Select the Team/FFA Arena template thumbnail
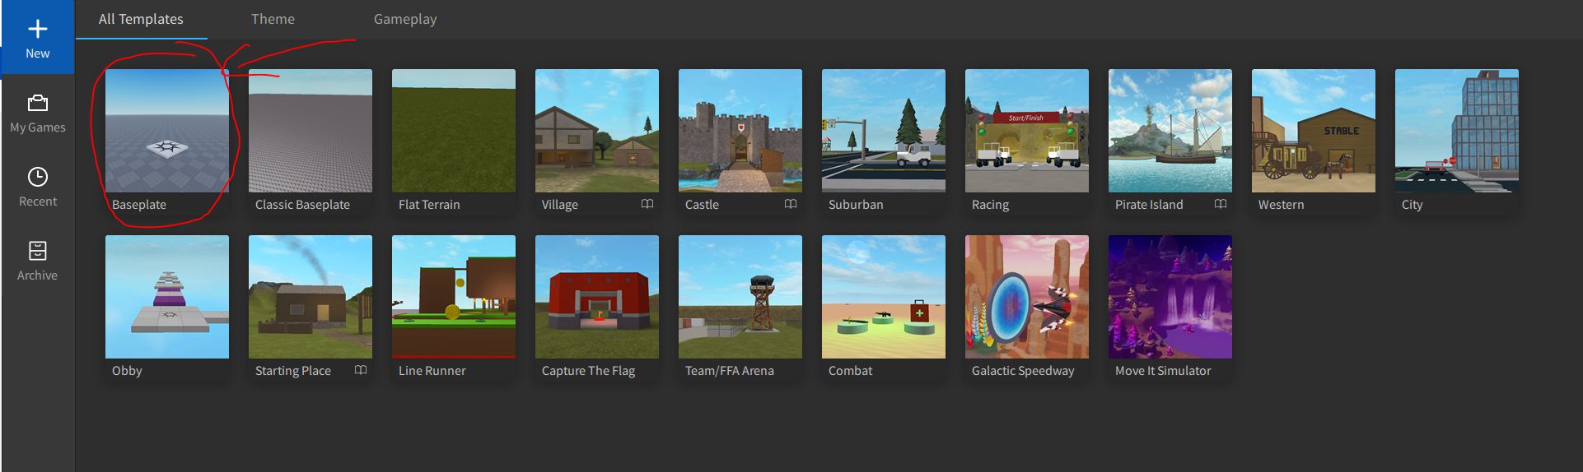Screen dimensions: 1583x472 click(740, 297)
